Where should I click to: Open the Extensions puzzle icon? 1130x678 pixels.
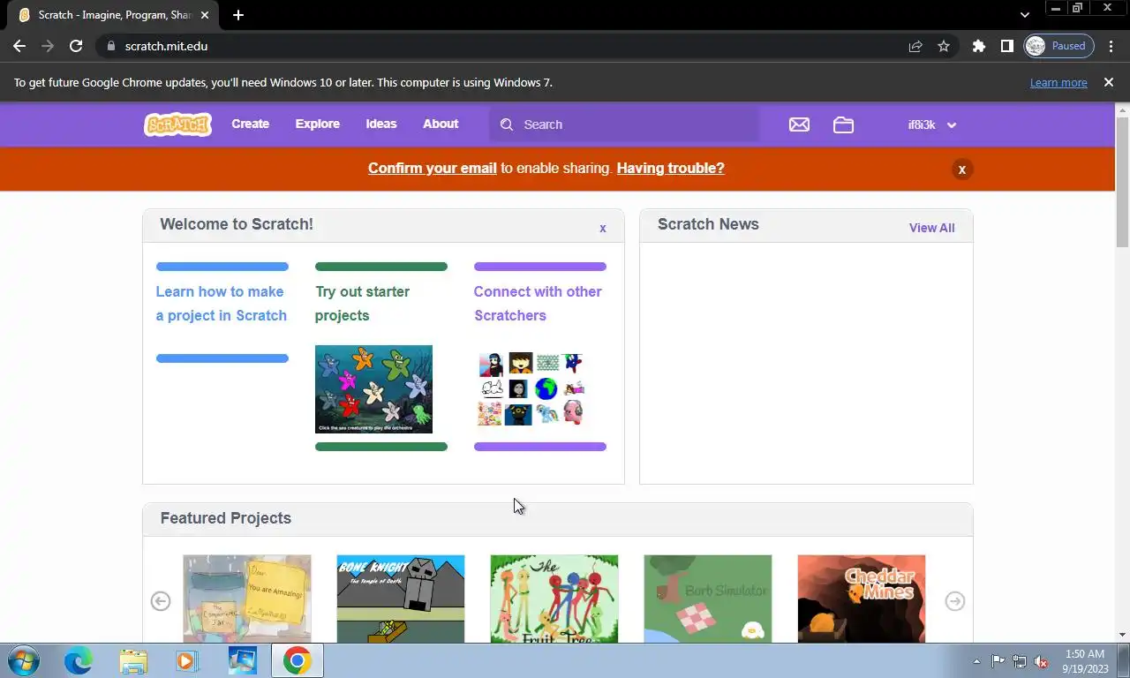point(978,46)
